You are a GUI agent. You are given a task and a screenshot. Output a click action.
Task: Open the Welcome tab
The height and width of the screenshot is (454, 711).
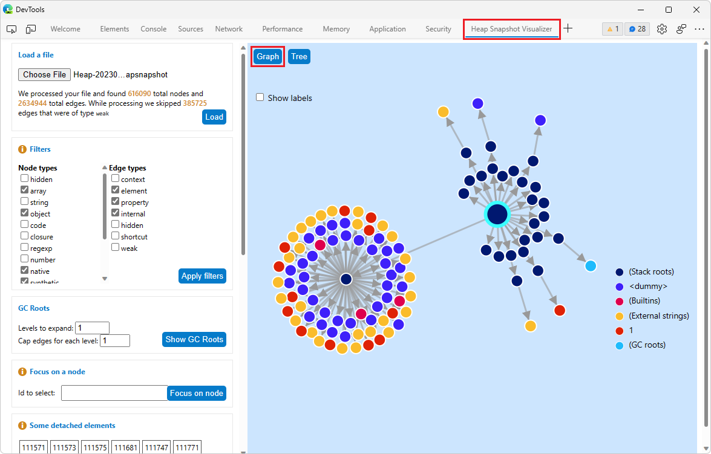tap(65, 29)
